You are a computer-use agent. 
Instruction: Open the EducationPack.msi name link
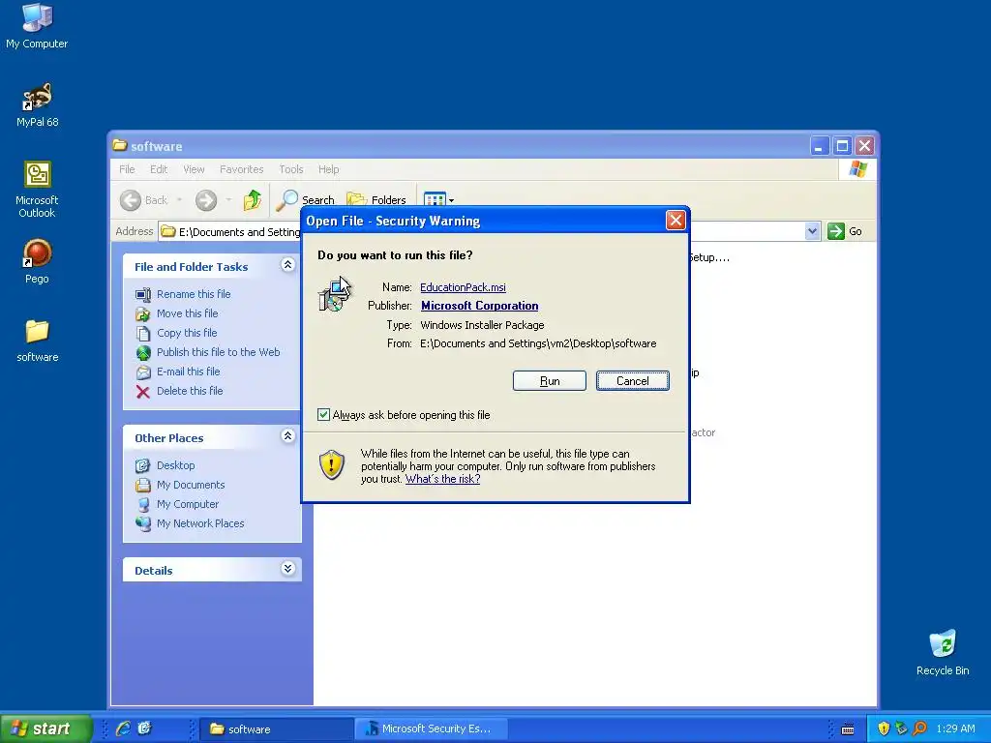[463, 287]
